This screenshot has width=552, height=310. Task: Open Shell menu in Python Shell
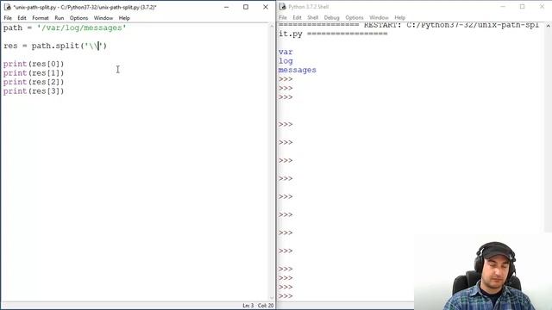(x=312, y=17)
